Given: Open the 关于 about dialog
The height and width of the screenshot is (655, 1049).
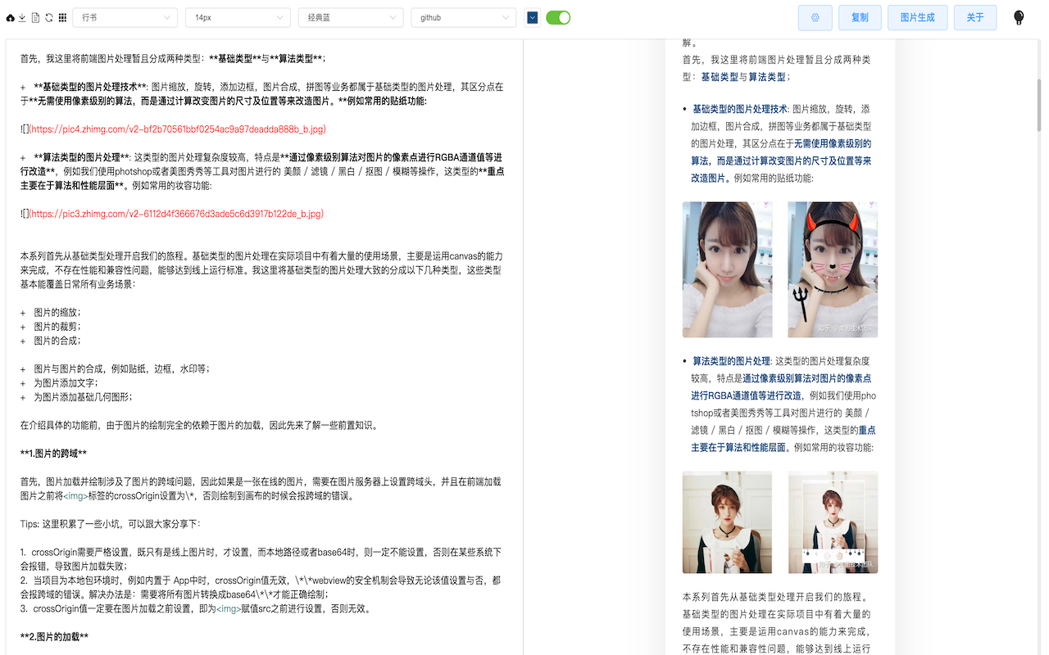Looking at the screenshot, I should coord(974,17).
